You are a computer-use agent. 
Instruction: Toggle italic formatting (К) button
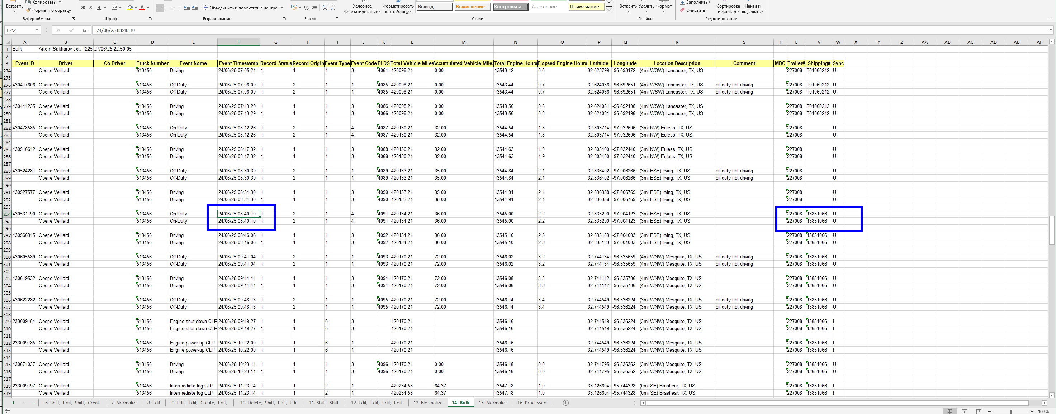click(x=91, y=8)
